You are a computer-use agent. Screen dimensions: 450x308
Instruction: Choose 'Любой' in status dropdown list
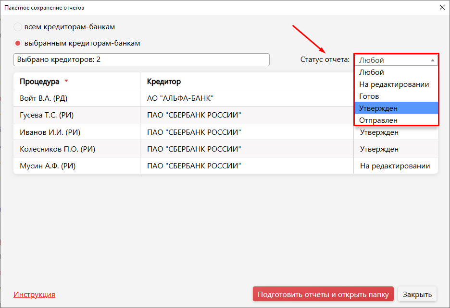pyautogui.click(x=372, y=72)
